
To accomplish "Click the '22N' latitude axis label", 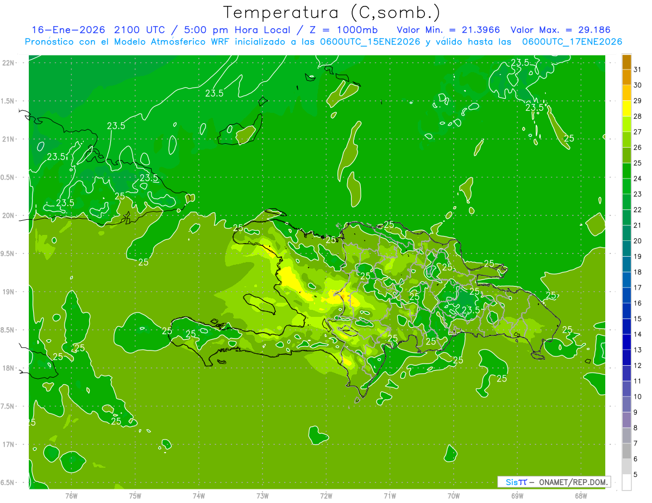I will coord(9,63).
